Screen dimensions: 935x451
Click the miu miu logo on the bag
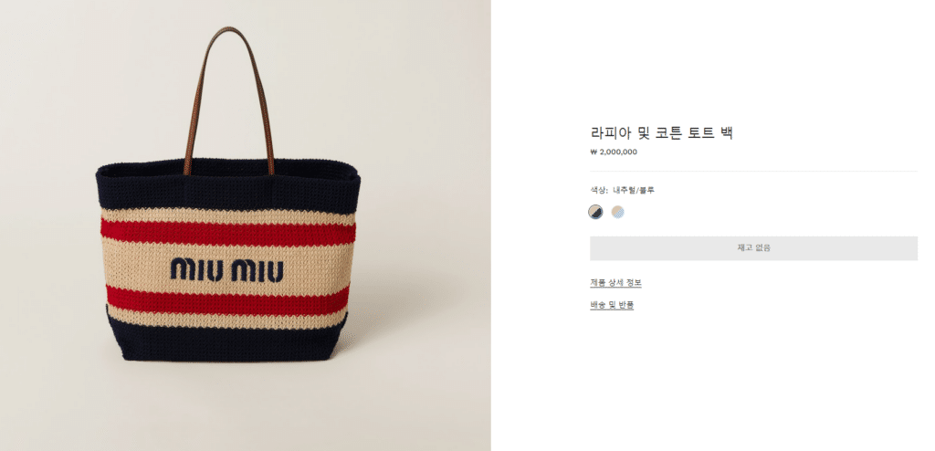(226, 270)
